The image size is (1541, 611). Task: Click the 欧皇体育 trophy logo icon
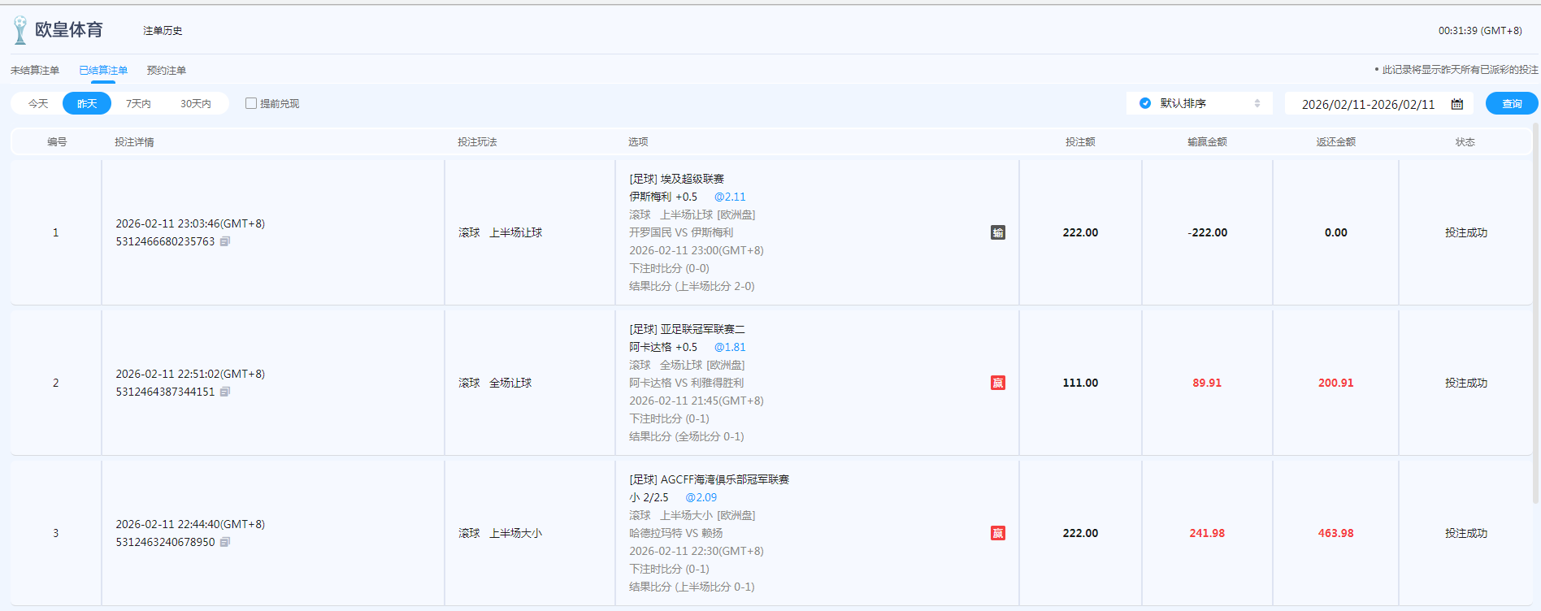click(x=20, y=30)
